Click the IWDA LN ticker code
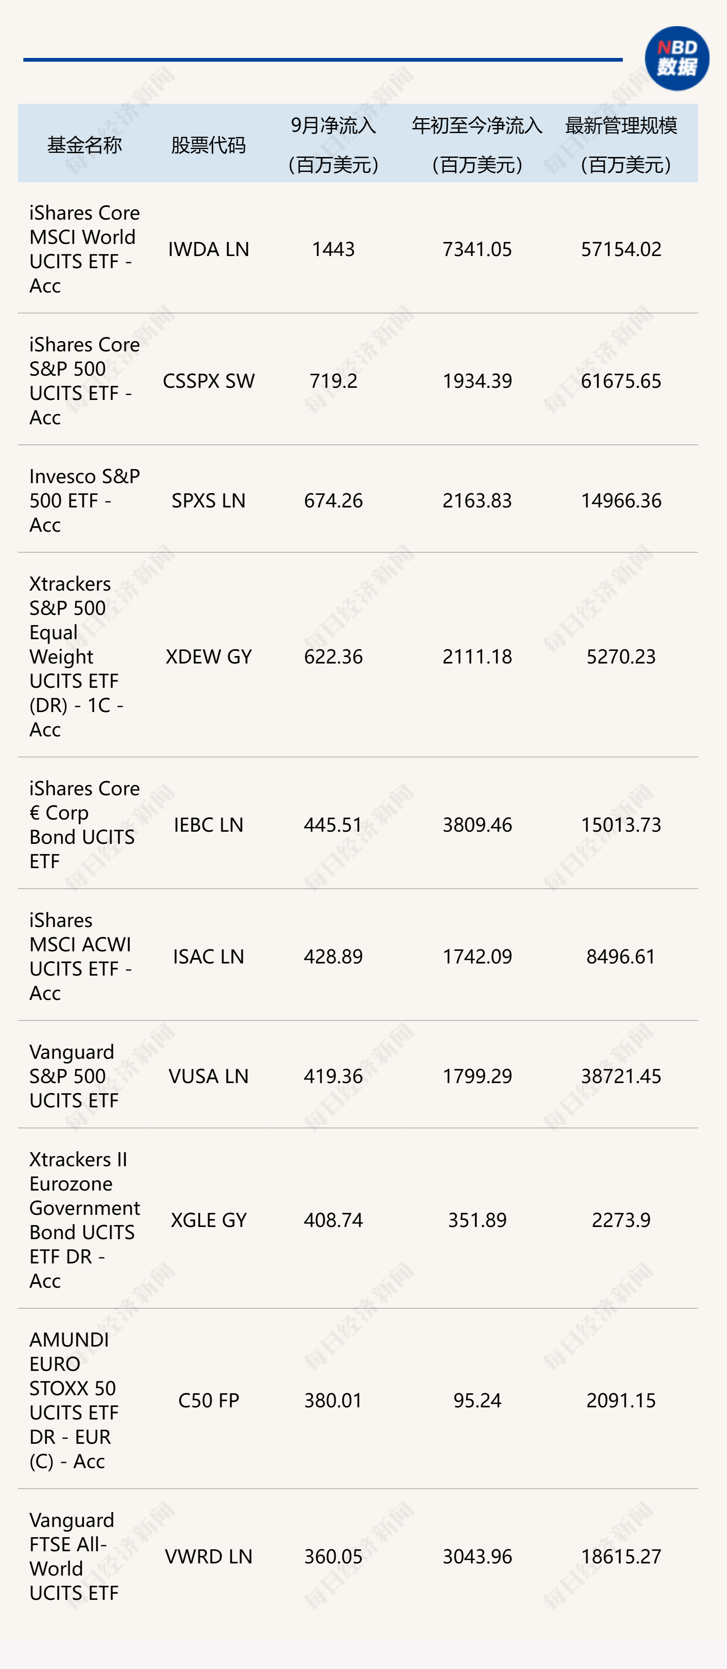Screen dimensions: 727x1669 (208, 249)
